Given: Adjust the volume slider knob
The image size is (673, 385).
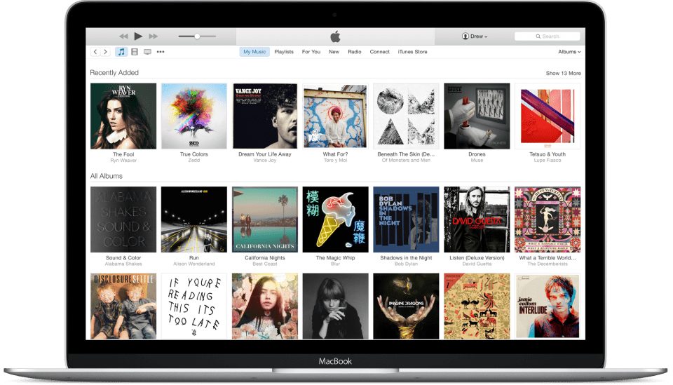Looking at the screenshot, I should 197,36.
